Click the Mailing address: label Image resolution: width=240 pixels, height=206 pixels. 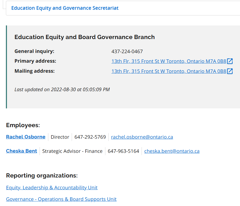click(x=34, y=71)
